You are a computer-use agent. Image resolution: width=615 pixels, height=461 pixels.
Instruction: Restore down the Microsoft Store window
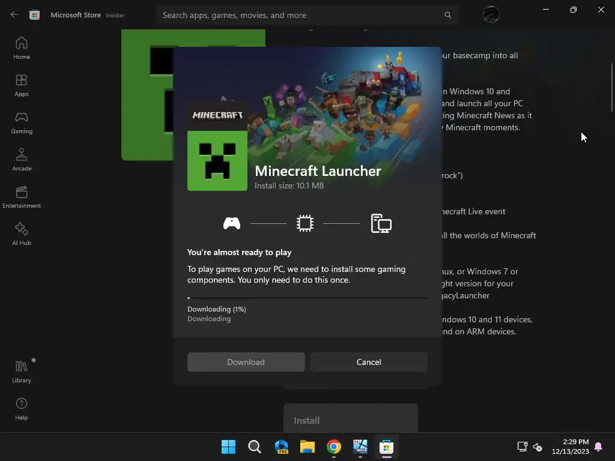pyautogui.click(x=573, y=10)
